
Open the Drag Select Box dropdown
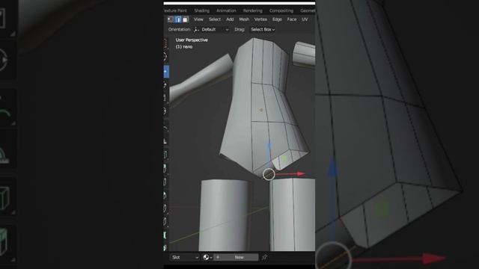coord(263,30)
